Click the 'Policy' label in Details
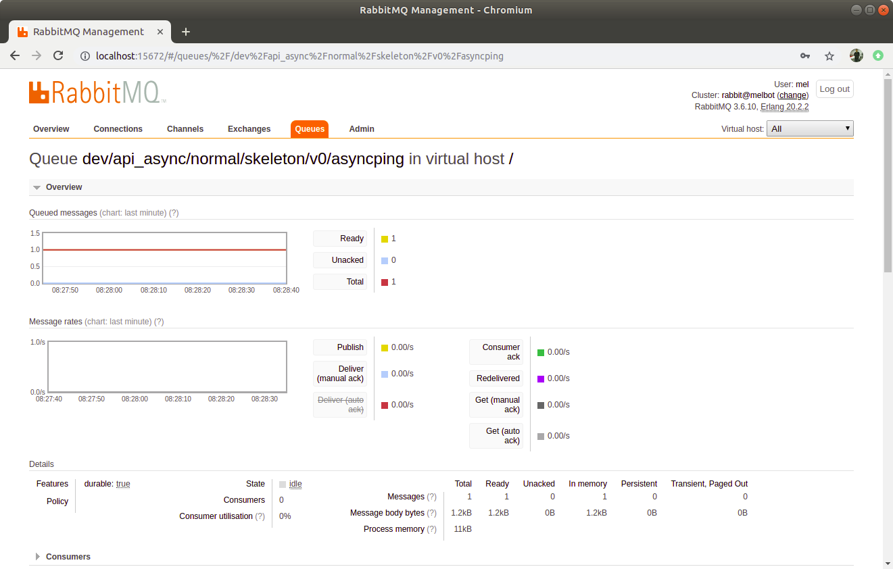Image resolution: width=893 pixels, height=569 pixels. coord(57,501)
